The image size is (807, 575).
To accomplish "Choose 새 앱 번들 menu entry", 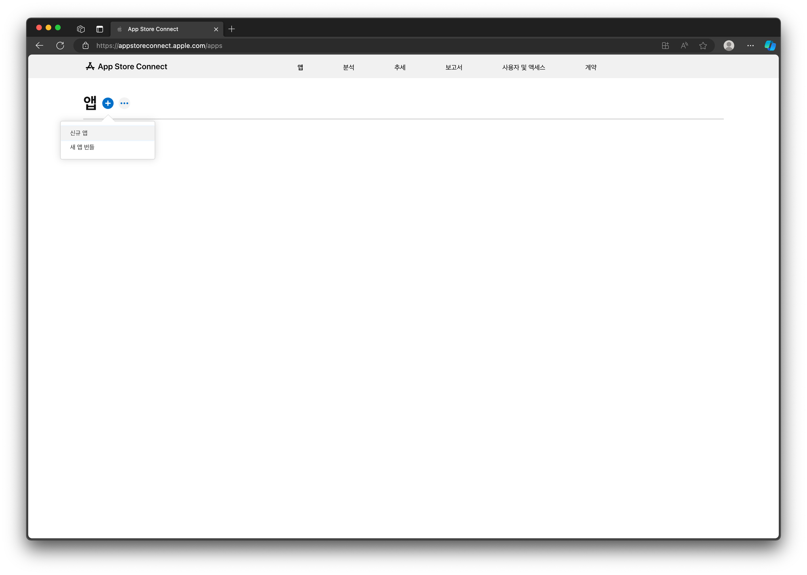I will [x=82, y=147].
